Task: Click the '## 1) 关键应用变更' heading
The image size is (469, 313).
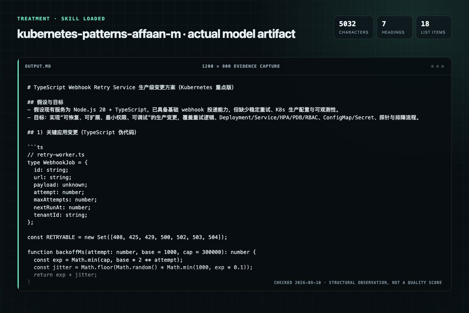Action: [x=82, y=132]
